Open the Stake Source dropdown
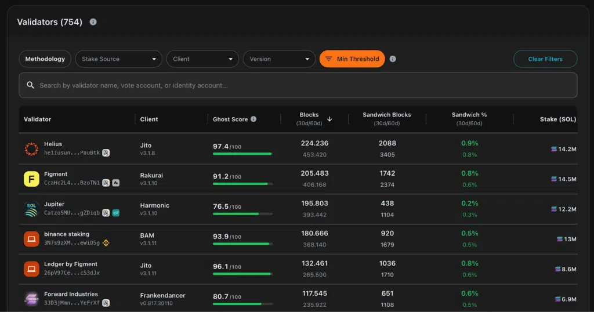The width and height of the screenshot is (594, 312). click(x=118, y=59)
